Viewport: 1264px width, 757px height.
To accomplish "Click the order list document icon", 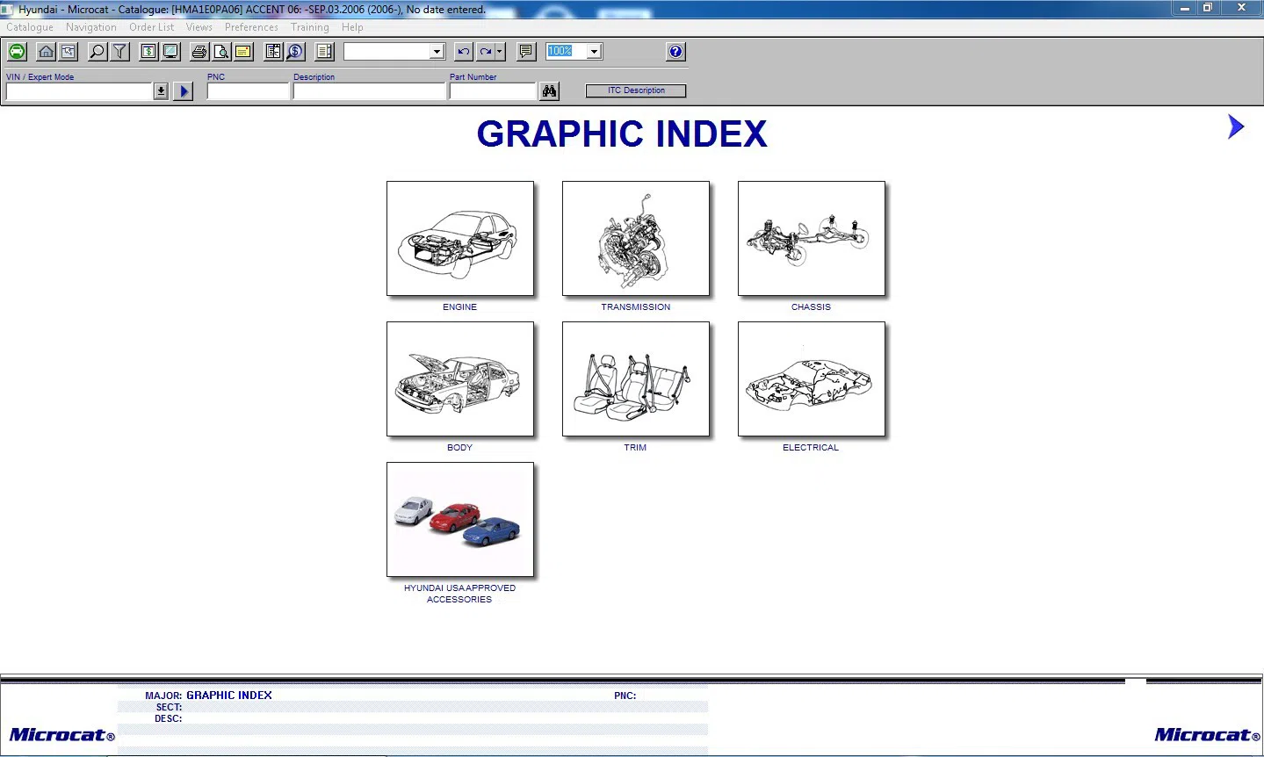I will click(325, 52).
